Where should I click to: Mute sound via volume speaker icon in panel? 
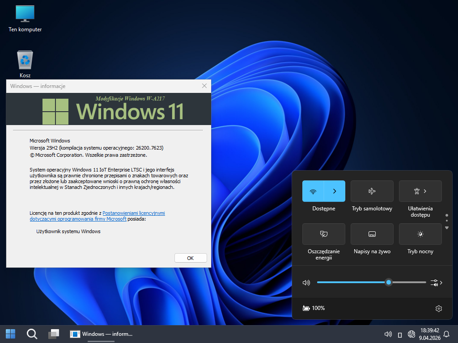tap(306, 283)
